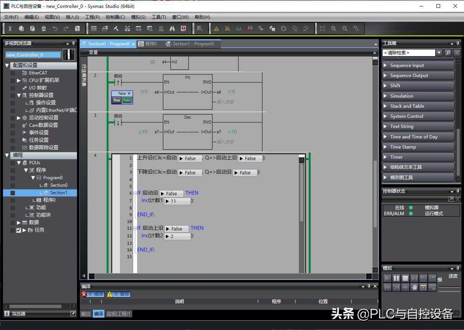Viewport: 464px width, 330px height.
Task: Toggle the checked checkbox beside 任务
Action: [19, 230]
